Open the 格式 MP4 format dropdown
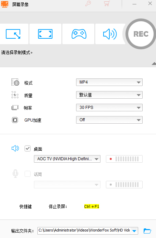156x238 pixels. [x=109, y=82]
